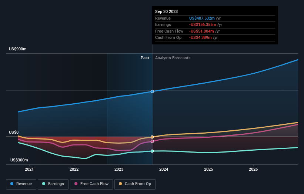Click the Earnings row label in tooltip

pyautogui.click(x=163, y=24)
